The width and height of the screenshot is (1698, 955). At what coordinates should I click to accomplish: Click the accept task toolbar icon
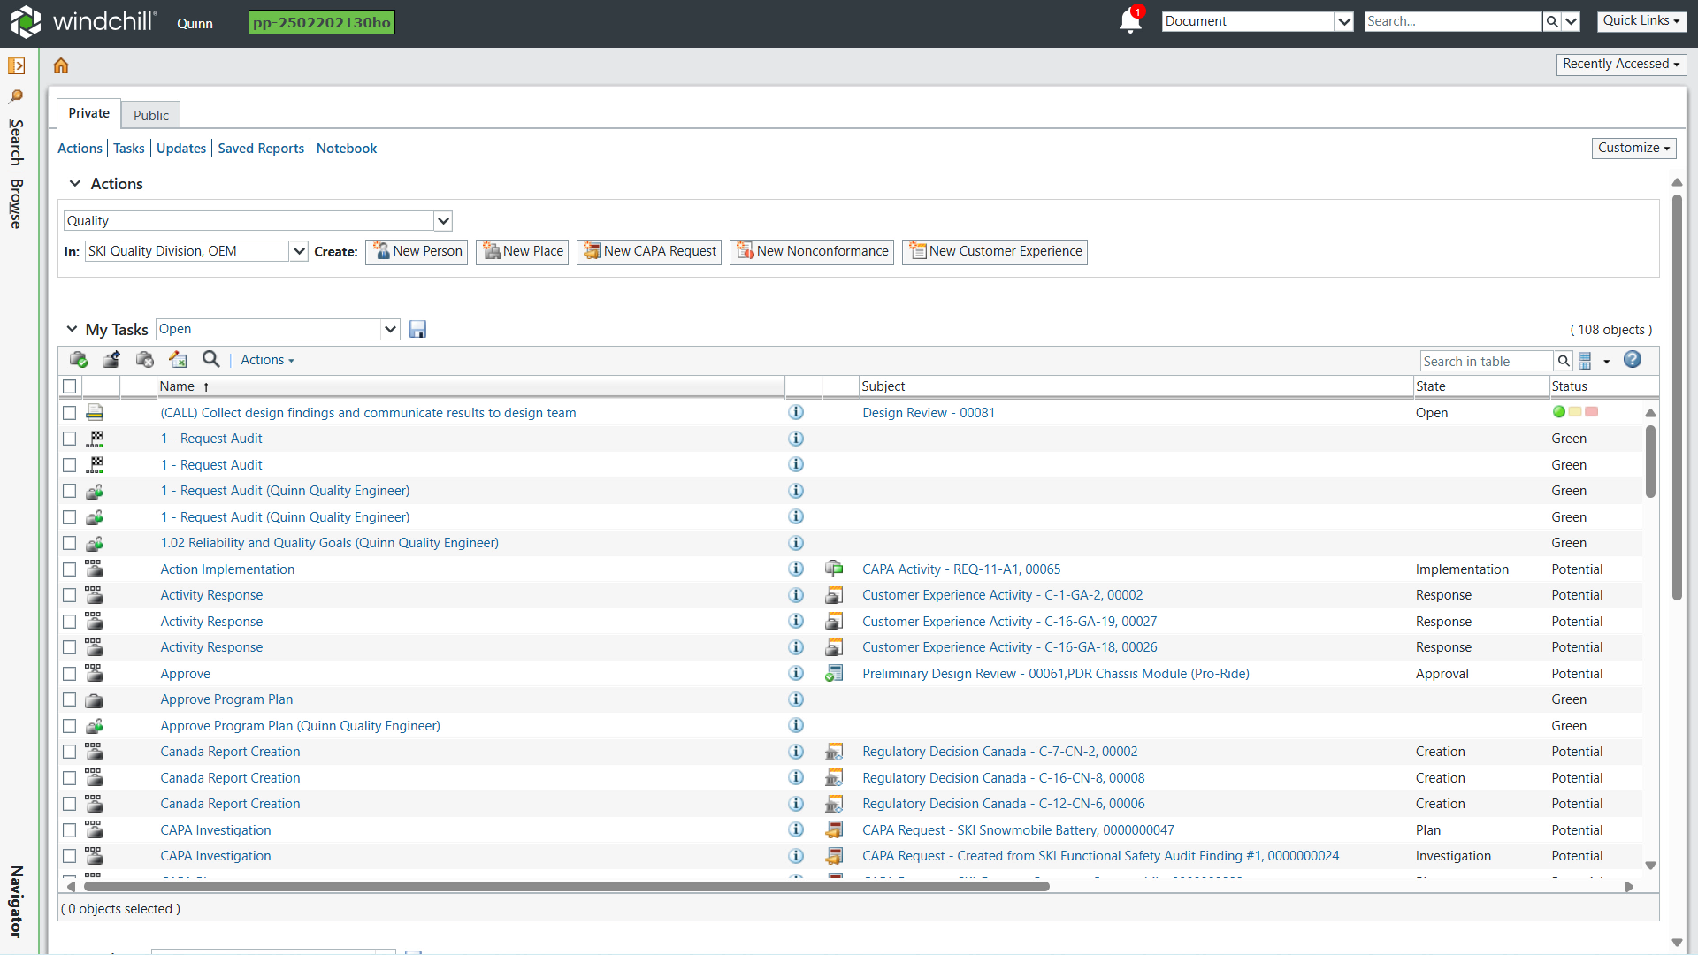pyautogui.click(x=79, y=360)
